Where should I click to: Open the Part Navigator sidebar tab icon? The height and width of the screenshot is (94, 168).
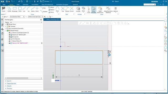tap(2, 29)
